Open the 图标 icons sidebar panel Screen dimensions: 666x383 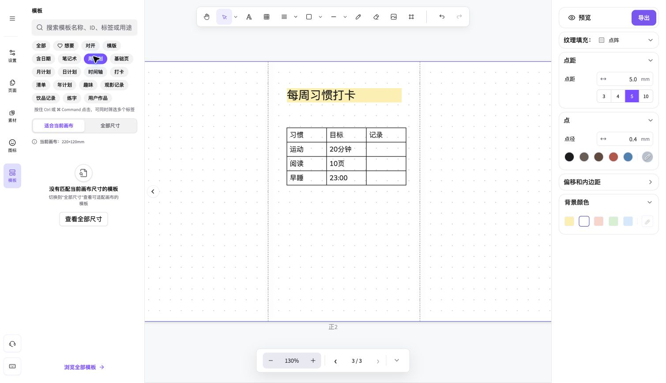tap(12, 146)
